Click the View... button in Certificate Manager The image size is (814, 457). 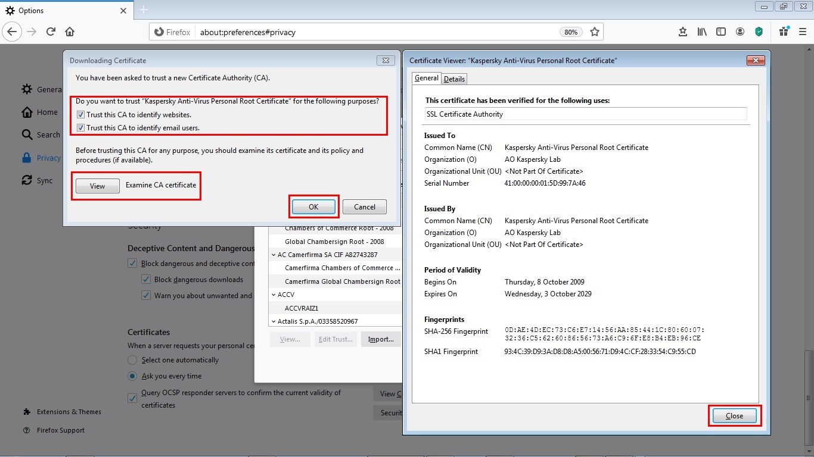pyautogui.click(x=290, y=339)
